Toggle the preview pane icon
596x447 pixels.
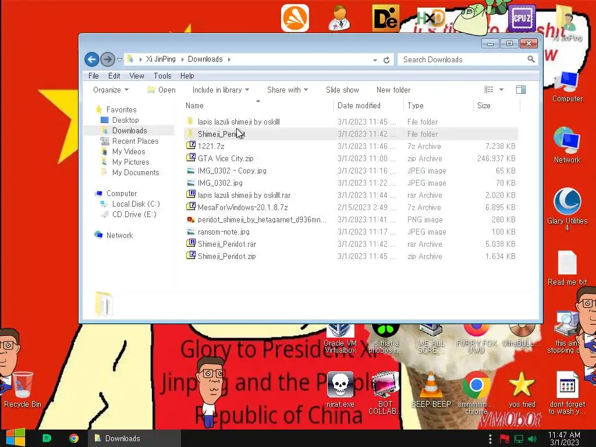point(521,90)
